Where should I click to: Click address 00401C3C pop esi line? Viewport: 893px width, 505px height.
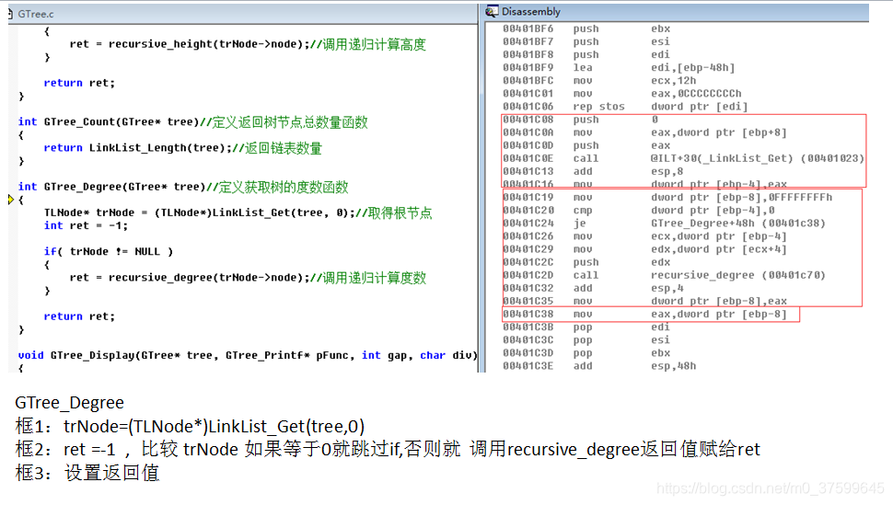tap(586, 340)
